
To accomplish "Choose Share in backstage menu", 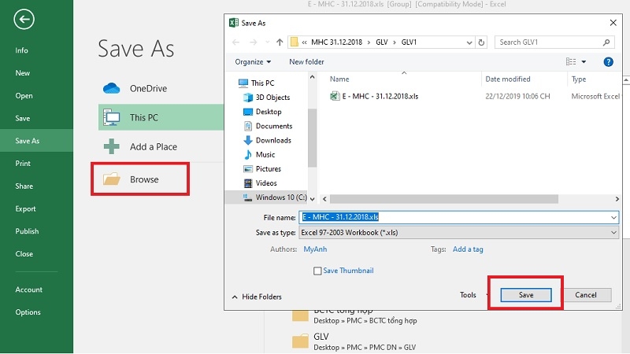I will [x=24, y=186].
